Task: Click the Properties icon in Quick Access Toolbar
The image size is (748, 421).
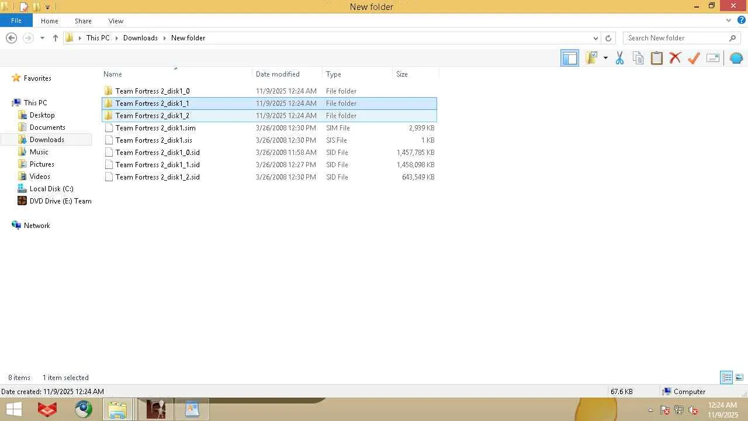Action: point(24,7)
